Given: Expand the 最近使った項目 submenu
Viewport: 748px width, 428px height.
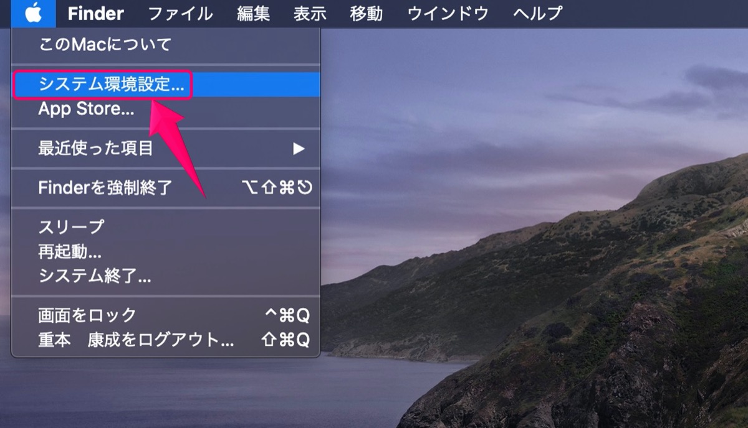Looking at the screenshot, I should click(166, 148).
